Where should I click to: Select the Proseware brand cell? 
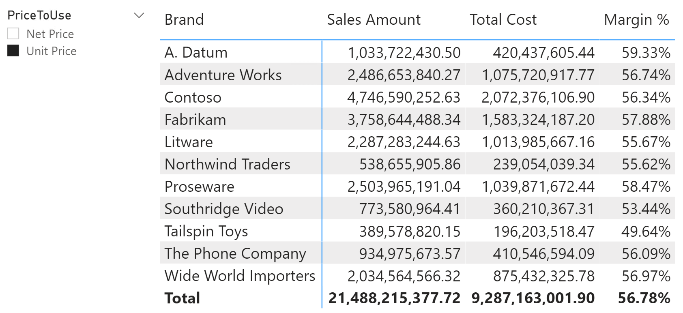coord(199,187)
